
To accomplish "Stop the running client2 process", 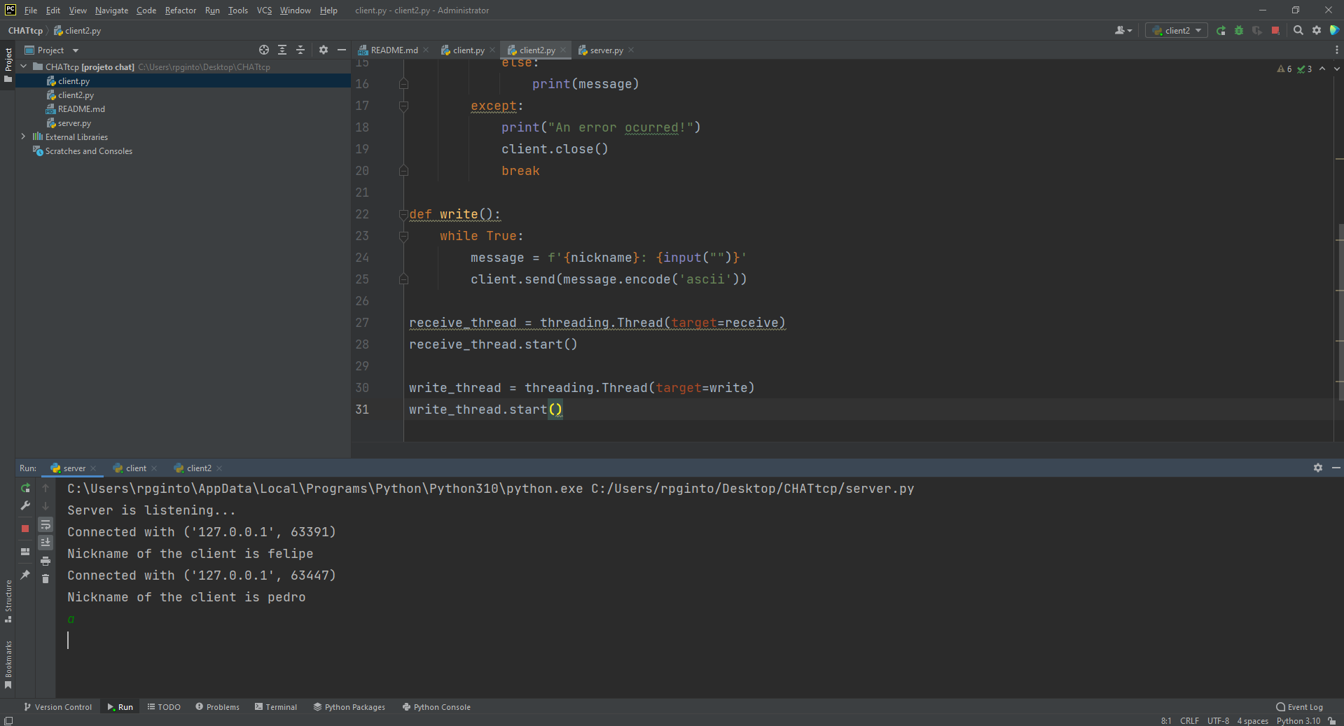I will (1276, 30).
